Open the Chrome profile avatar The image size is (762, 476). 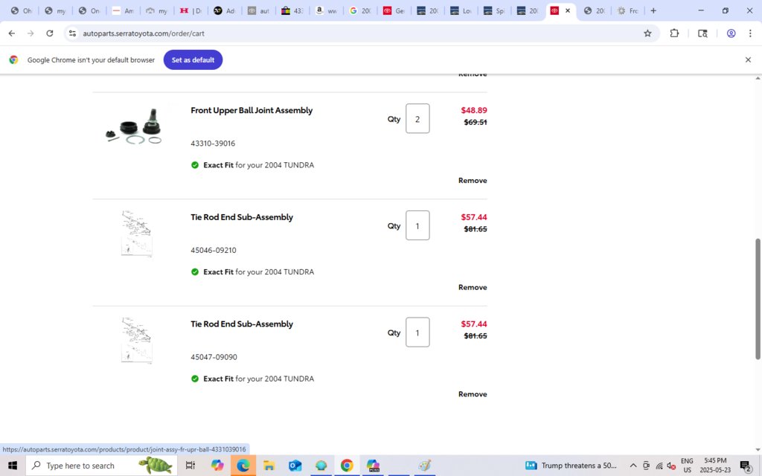(731, 33)
